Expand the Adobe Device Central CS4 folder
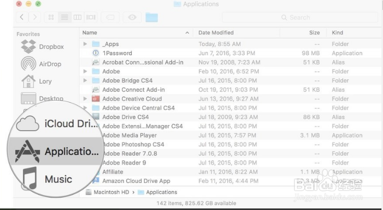383x210 pixels. point(85,108)
